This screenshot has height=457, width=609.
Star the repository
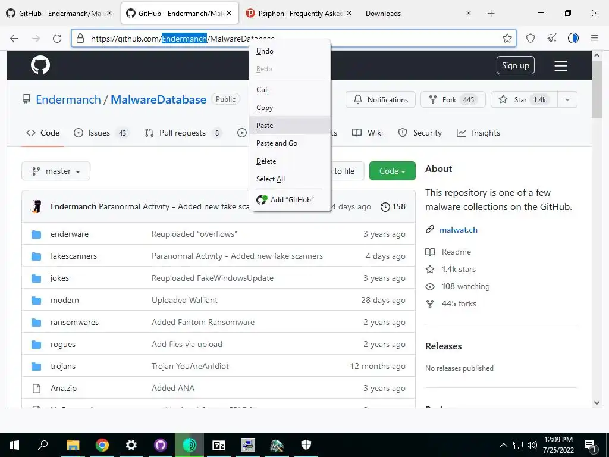click(x=525, y=99)
